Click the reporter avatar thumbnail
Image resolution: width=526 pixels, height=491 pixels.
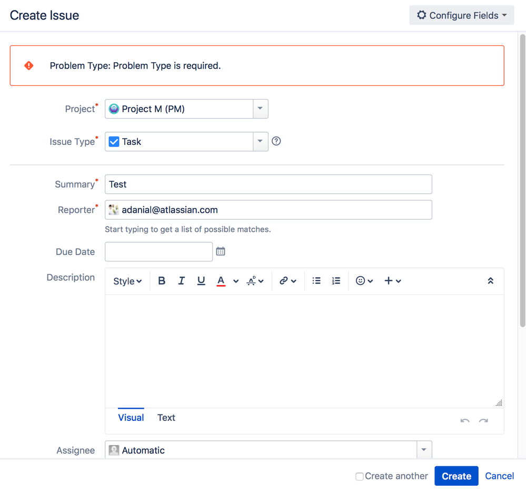[x=114, y=210]
